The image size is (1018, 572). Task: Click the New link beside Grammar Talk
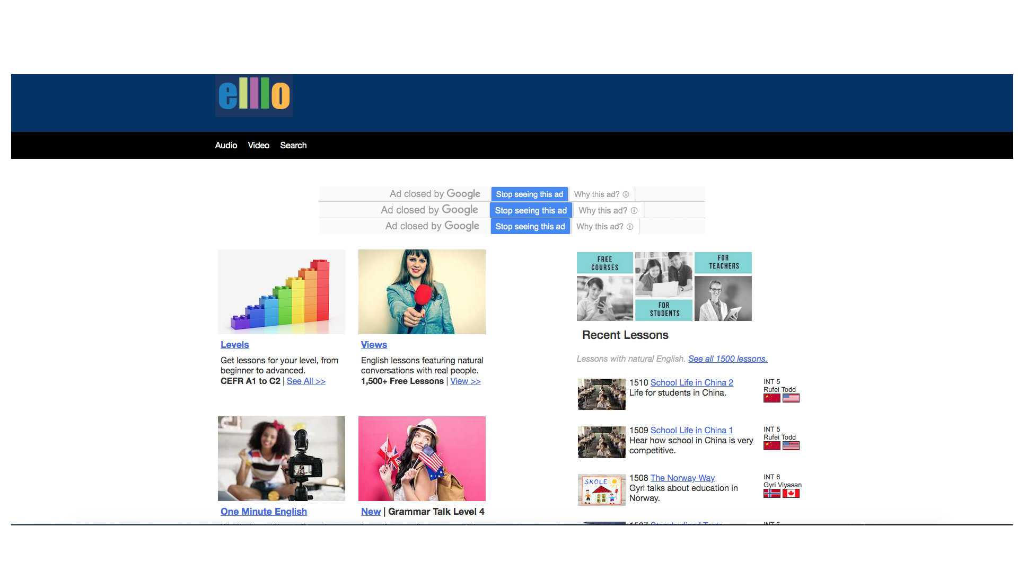pos(371,512)
